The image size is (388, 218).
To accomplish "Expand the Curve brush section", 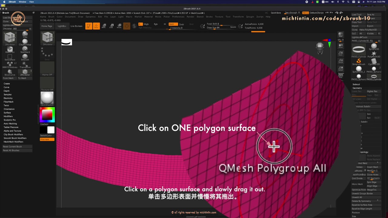I will tap(6, 87).
